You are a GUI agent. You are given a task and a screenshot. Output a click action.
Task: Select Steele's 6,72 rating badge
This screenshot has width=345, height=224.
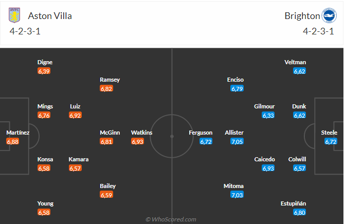tap(331, 141)
